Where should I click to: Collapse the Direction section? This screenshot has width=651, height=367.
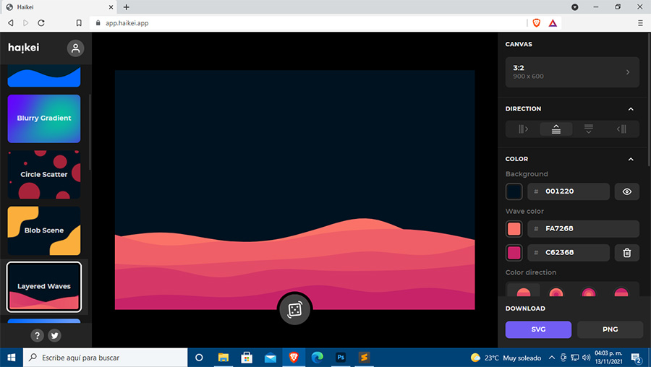click(631, 109)
